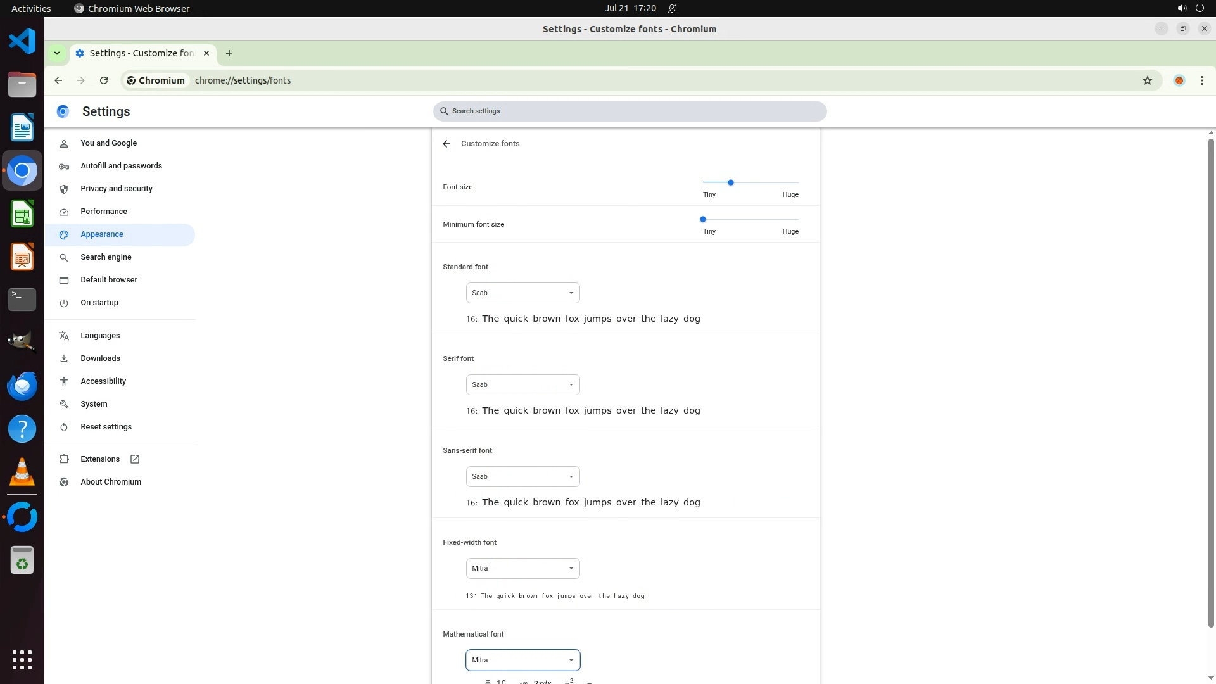Click the Search settings field
Image resolution: width=1216 pixels, height=684 pixels.
point(630,111)
